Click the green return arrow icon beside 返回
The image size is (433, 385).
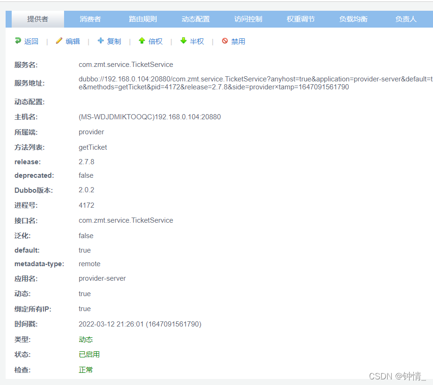19,41
